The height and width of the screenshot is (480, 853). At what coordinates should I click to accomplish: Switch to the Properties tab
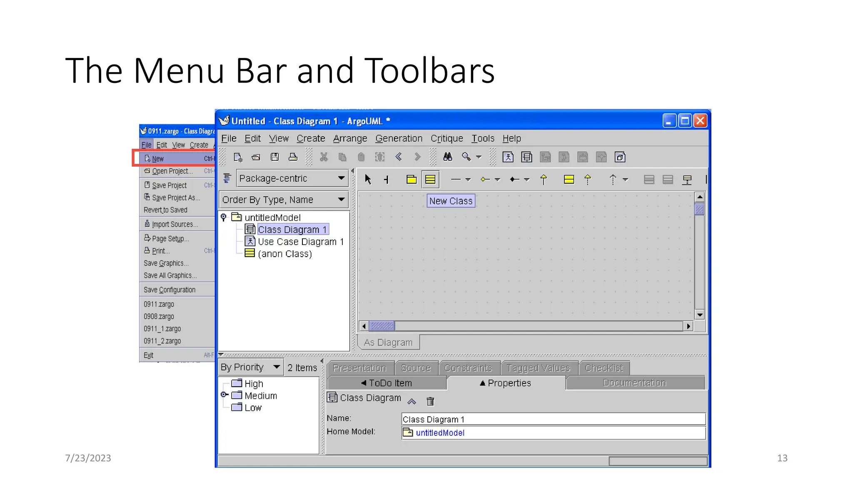506,383
